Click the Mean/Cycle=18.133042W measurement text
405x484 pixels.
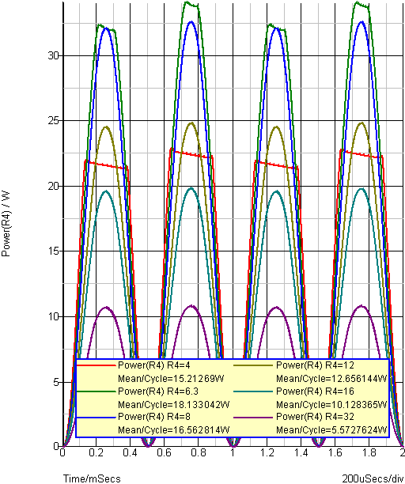[x=174, y=404]
